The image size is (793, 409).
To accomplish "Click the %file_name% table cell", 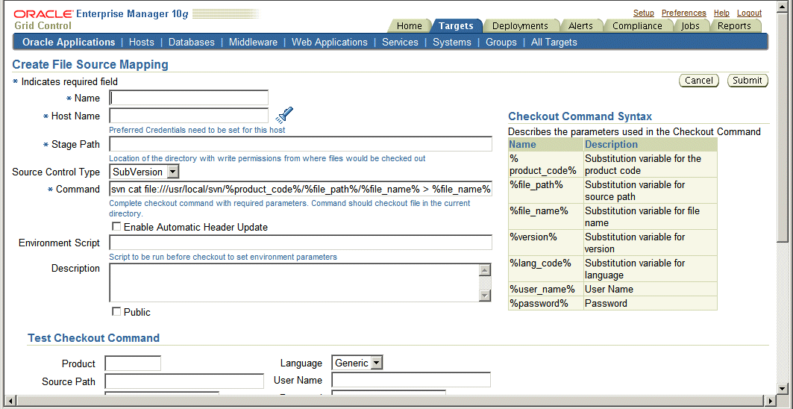I will tap(545, 217).
